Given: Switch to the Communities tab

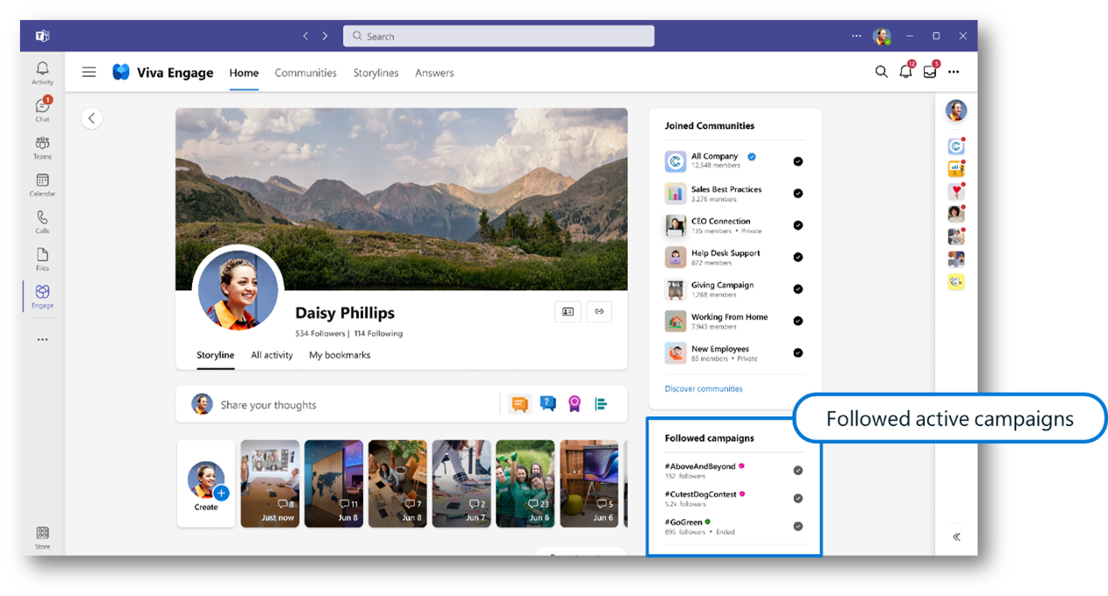Looking at the screenshot, I should (305, 73).
